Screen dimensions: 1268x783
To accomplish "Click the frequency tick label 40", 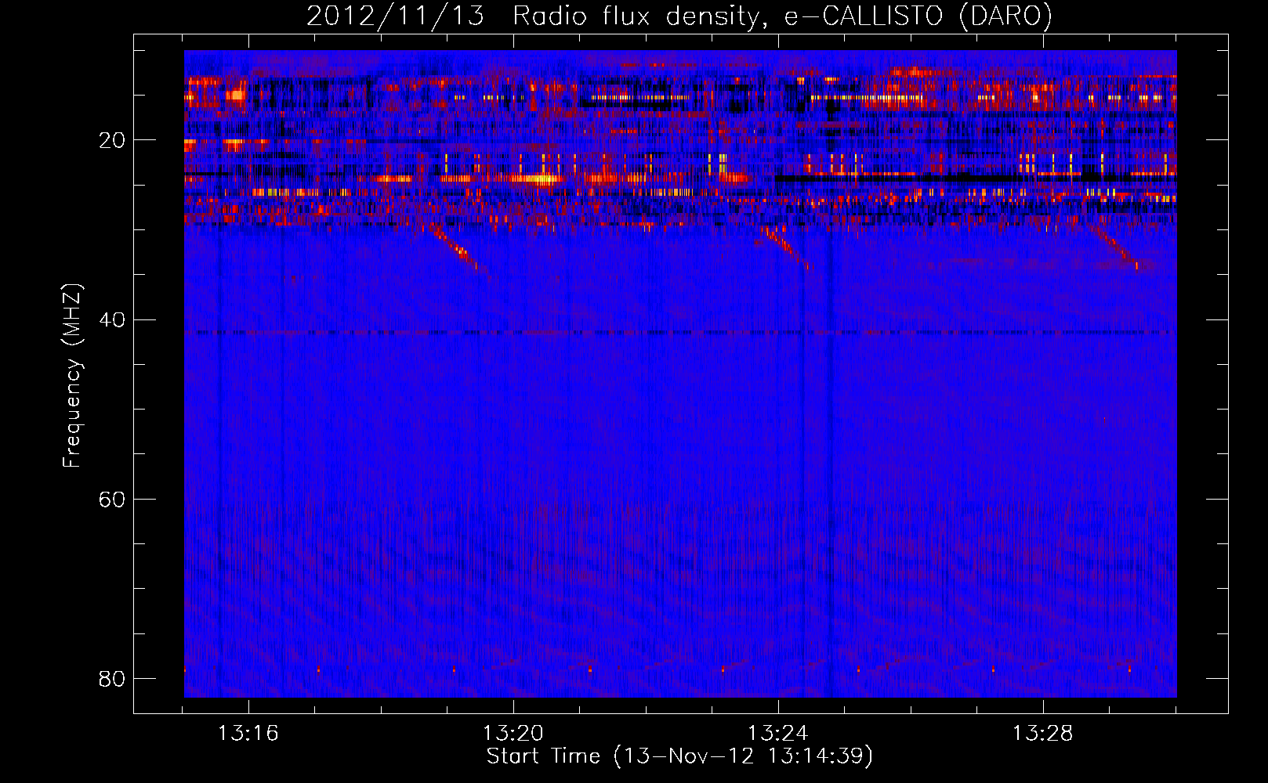I will [x=112, y=319].
